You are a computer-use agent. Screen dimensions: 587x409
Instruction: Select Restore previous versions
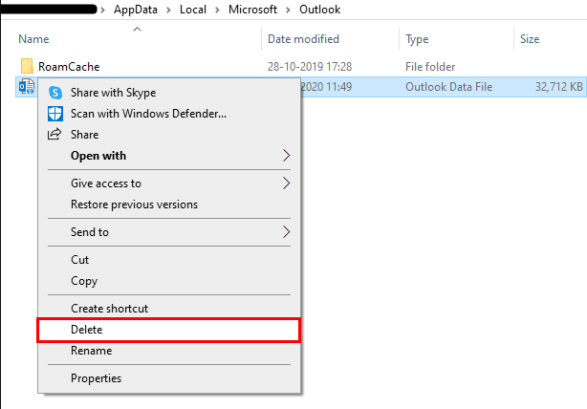[134, 204]
